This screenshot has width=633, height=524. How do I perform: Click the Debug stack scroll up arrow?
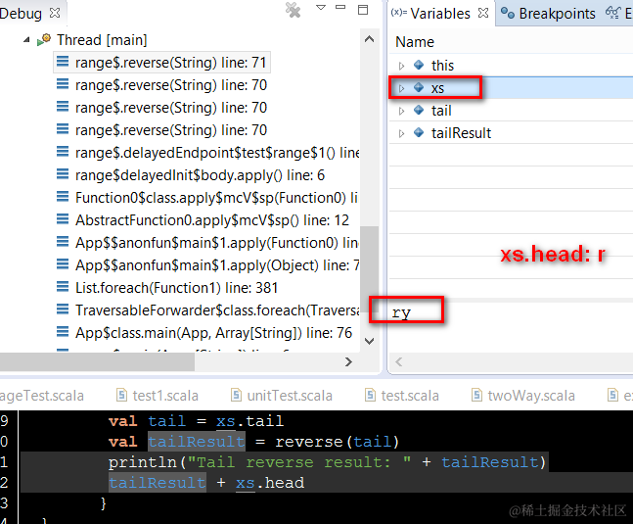pyautogui.click(x=369, y=39)
